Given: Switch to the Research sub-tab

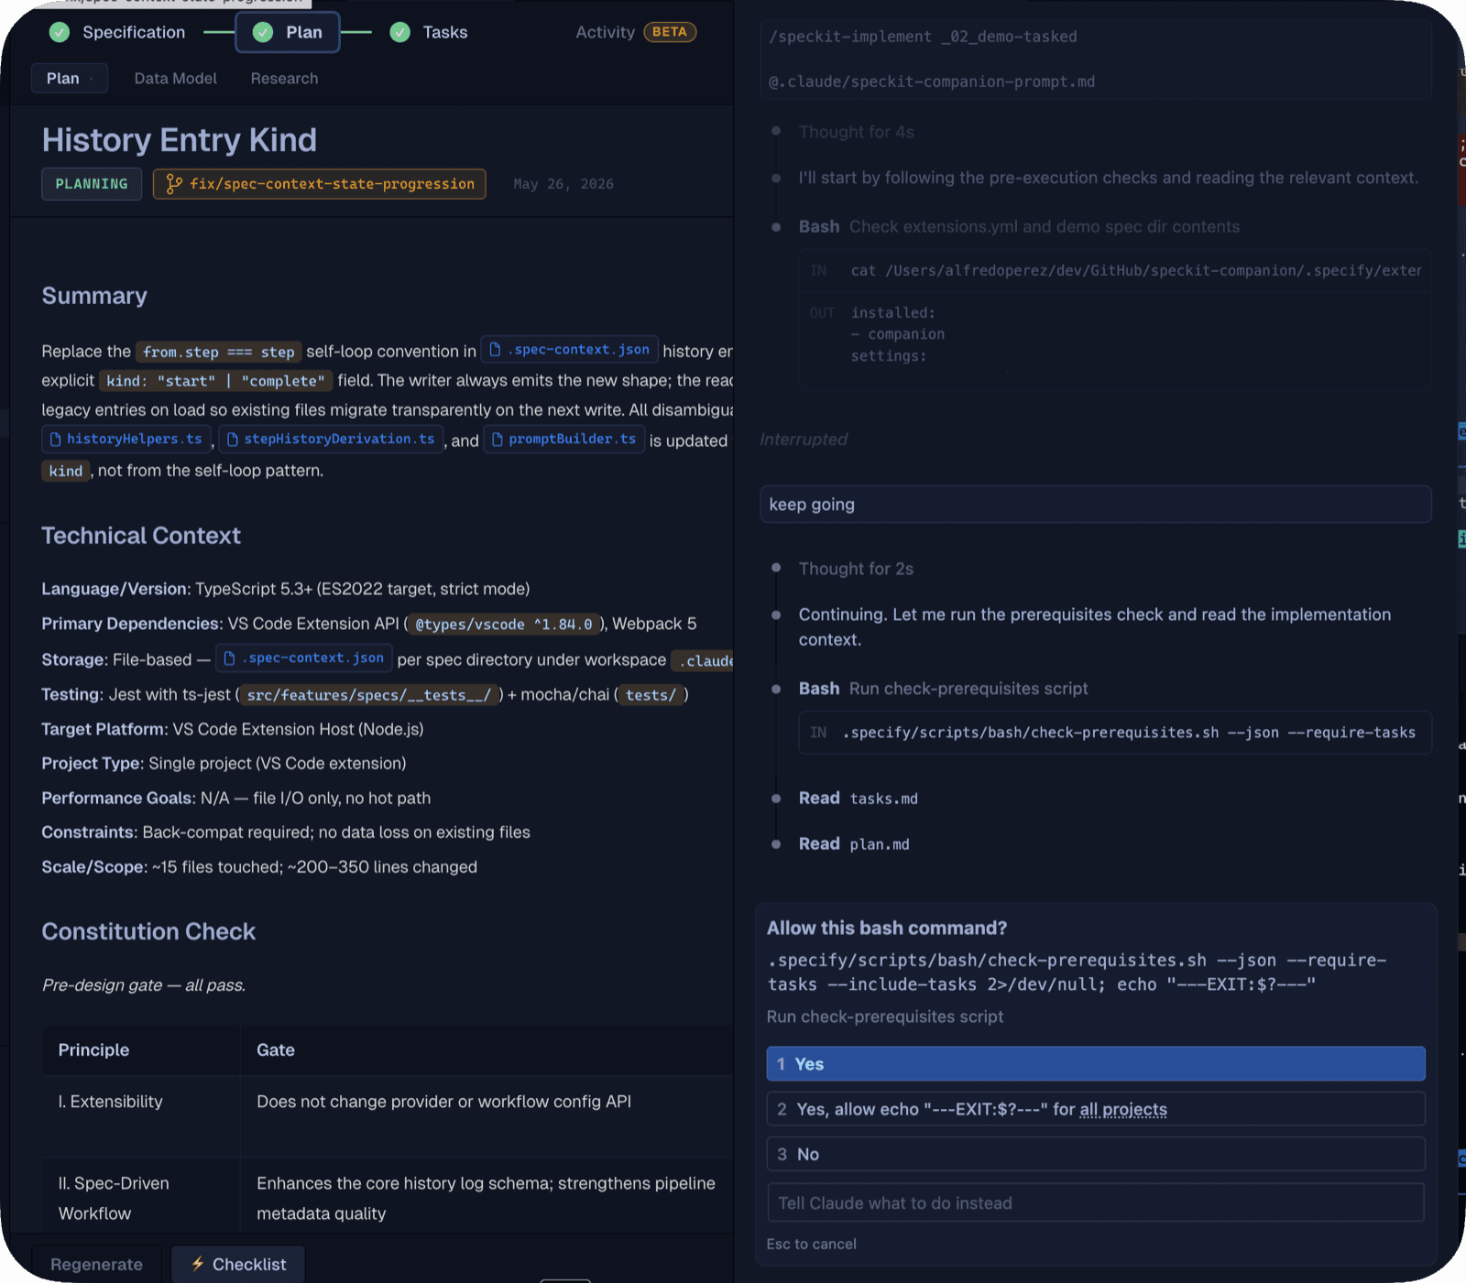Looking at the screenshot, I should 284,79.
